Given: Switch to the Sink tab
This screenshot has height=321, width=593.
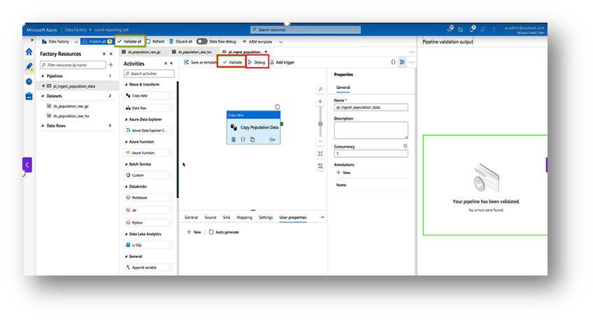Looking at the screenshot, I should coord(227,217).
